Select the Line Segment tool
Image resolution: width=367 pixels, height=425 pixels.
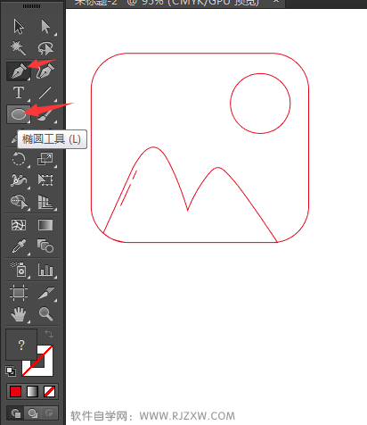(45, 93)
